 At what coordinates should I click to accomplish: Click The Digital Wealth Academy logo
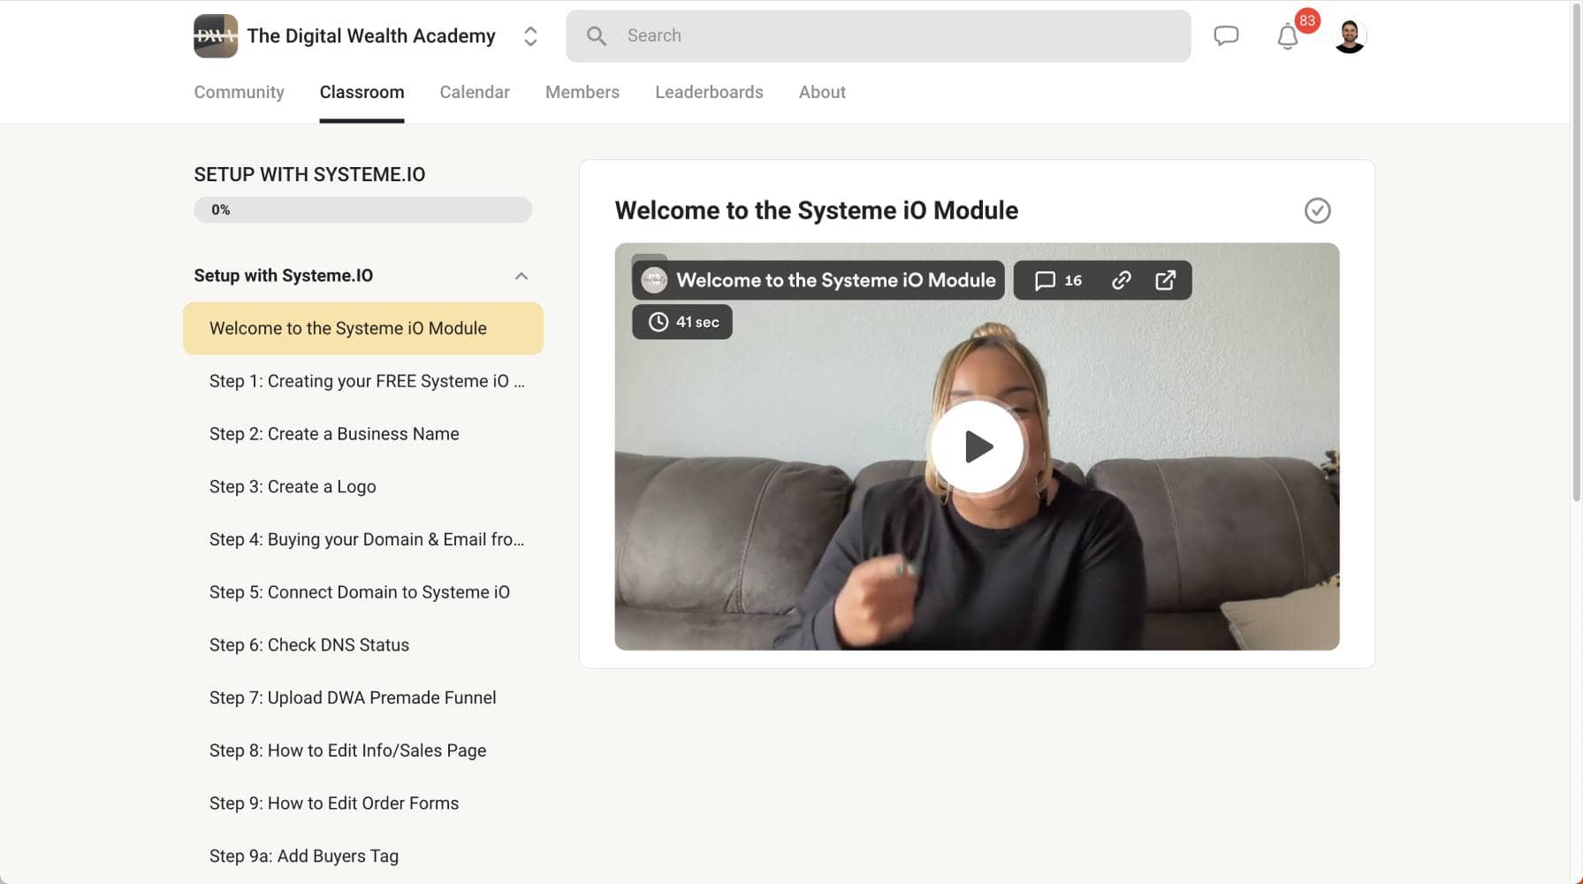[x=215, y=35]
